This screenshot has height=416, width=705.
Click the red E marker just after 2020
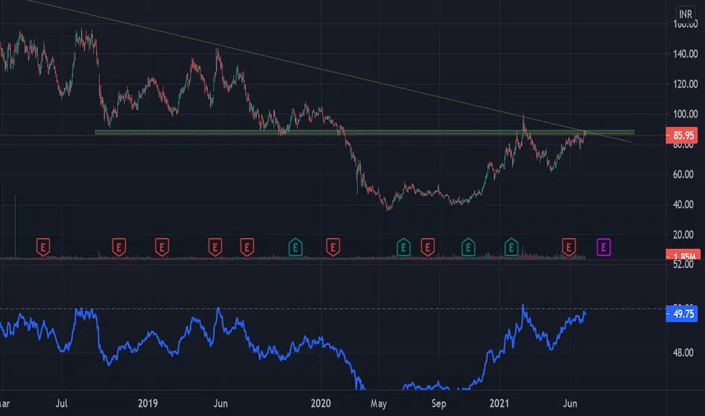[333, 247]
